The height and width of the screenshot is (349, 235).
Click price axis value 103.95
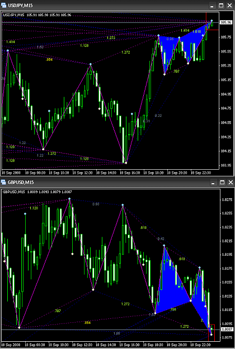(226, 165)
